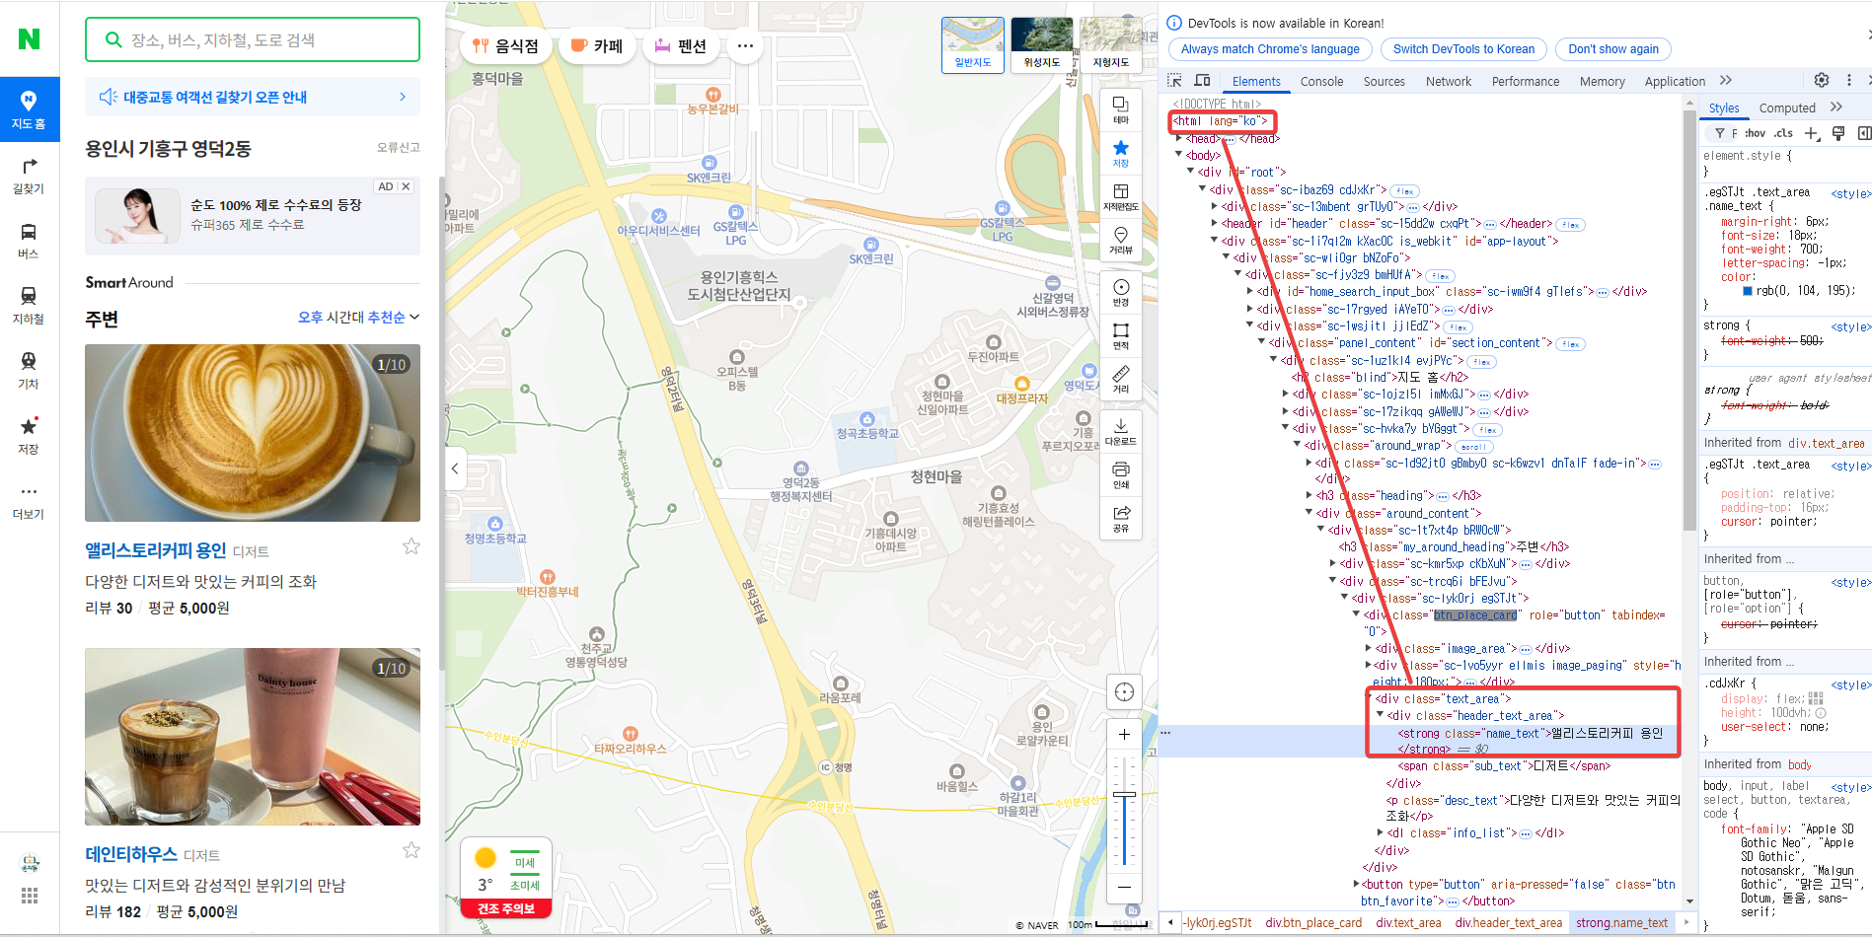Open the 지도 홈 map home icon
1872x937 pixels.
pyautogui.click(x=29, y=109)
